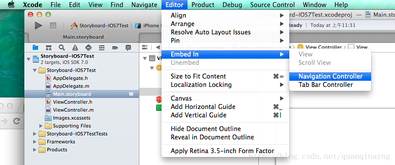
Task: Open the Align submenu
Action: [225, 15]
